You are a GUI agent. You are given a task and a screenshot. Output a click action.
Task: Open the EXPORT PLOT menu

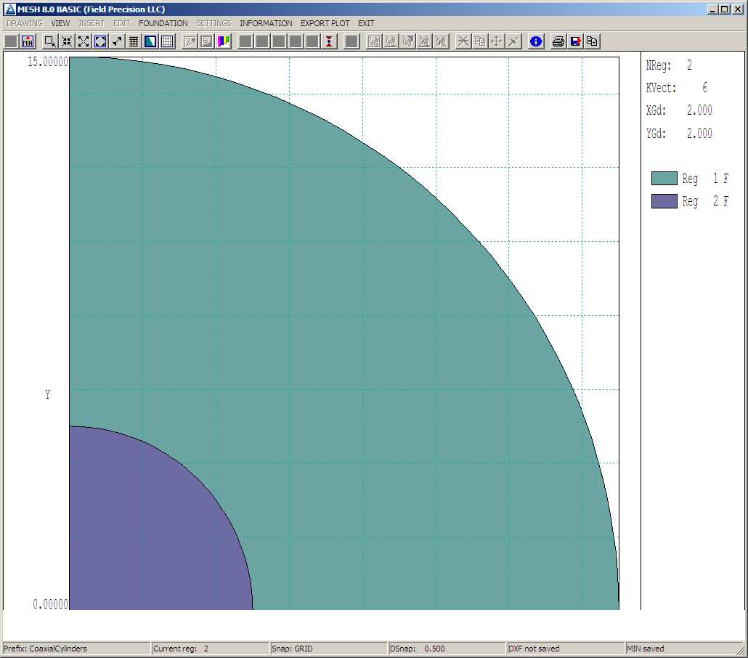pyautogui.click(x=325, y=23)
